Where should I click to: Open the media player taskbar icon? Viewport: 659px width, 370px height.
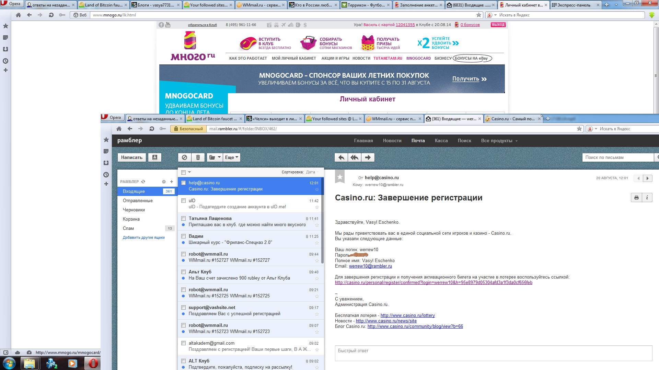pyautogui.click(x=72, y=363)
